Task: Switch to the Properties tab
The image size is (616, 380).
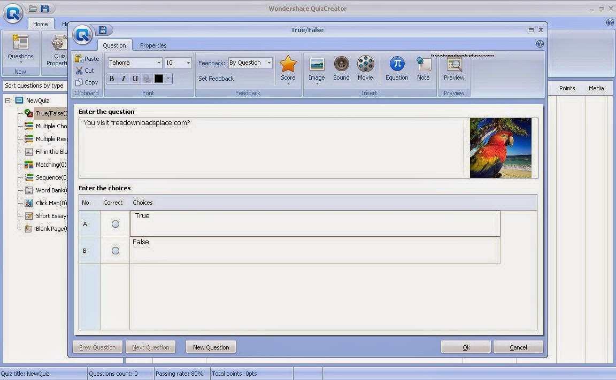Action: 153,45
